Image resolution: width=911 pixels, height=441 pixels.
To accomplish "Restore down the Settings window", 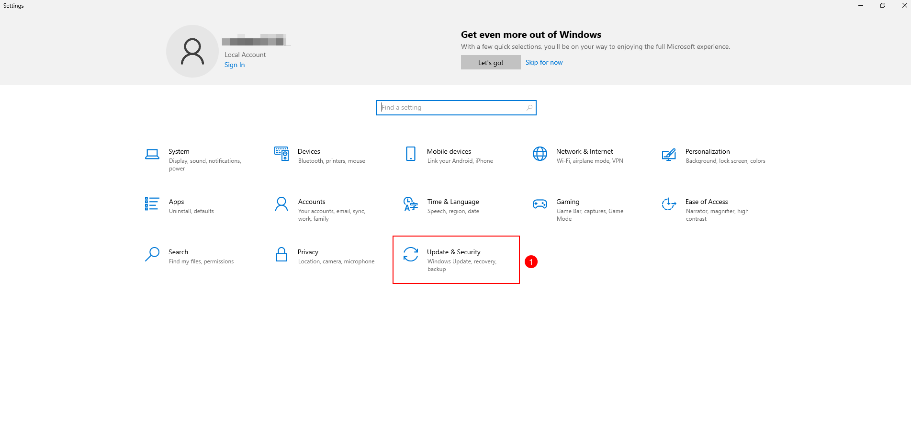I will pyautogui.click(x=883, y=5).
